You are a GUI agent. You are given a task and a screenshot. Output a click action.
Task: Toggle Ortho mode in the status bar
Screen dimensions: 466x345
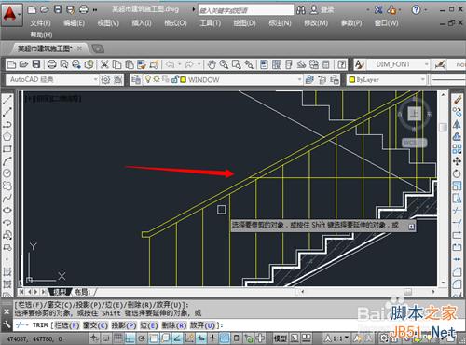click(130, 338)
